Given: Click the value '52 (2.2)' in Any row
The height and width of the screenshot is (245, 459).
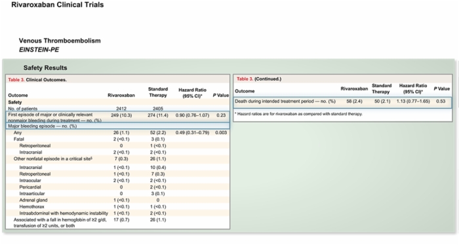Looking at the screenshot, I should (x=158, y=133).
